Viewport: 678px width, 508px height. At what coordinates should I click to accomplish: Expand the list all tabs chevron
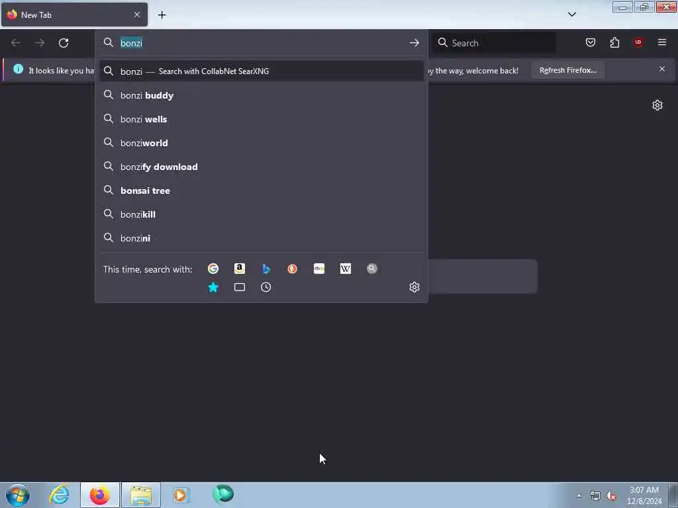point(572,15)
